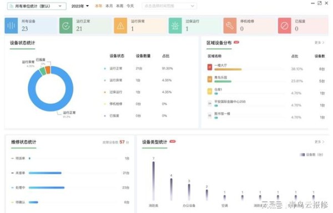The height and width of the screenshot is (213, 333).
Task: Click the blue 所有设备 bars icon
Action: coord(11,26)
